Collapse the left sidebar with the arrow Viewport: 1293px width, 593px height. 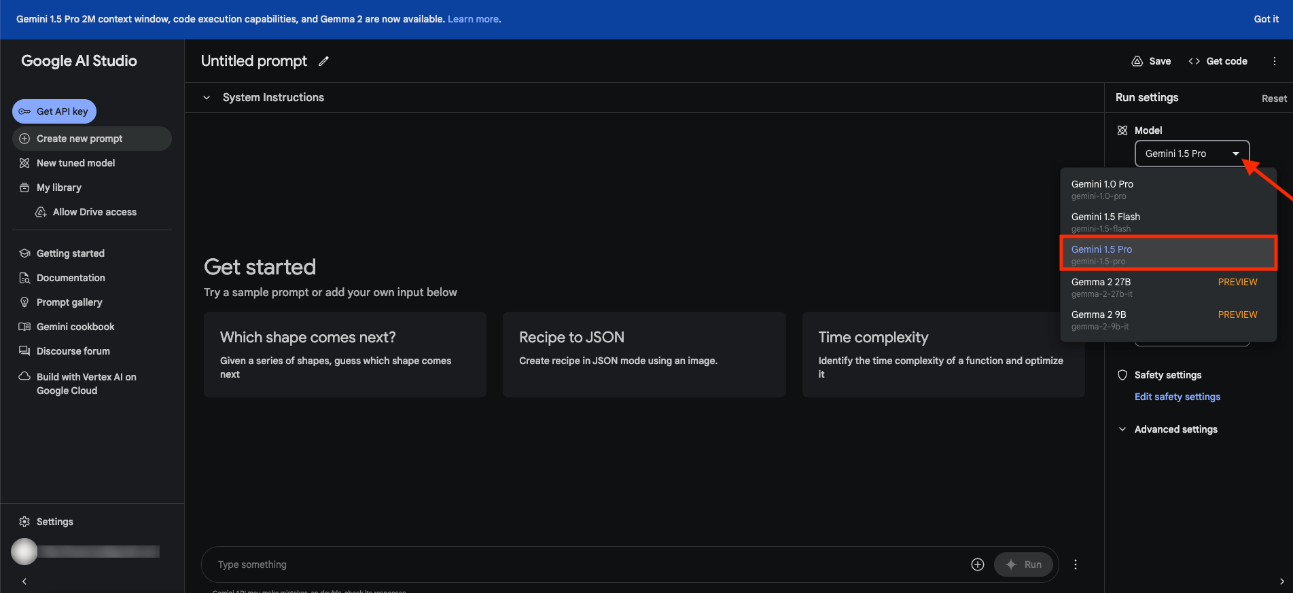tap(24, 581)
